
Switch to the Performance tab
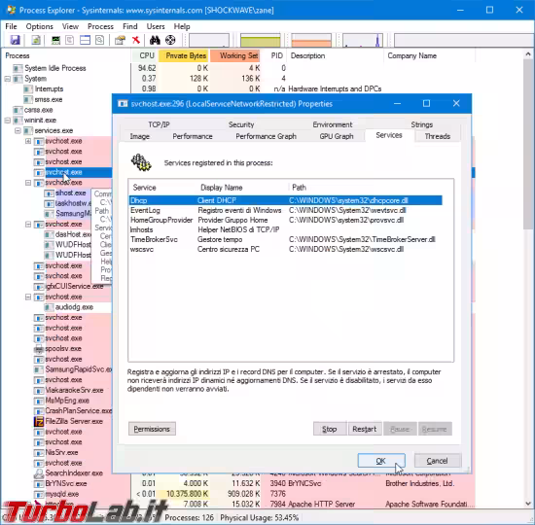[193, 136]
